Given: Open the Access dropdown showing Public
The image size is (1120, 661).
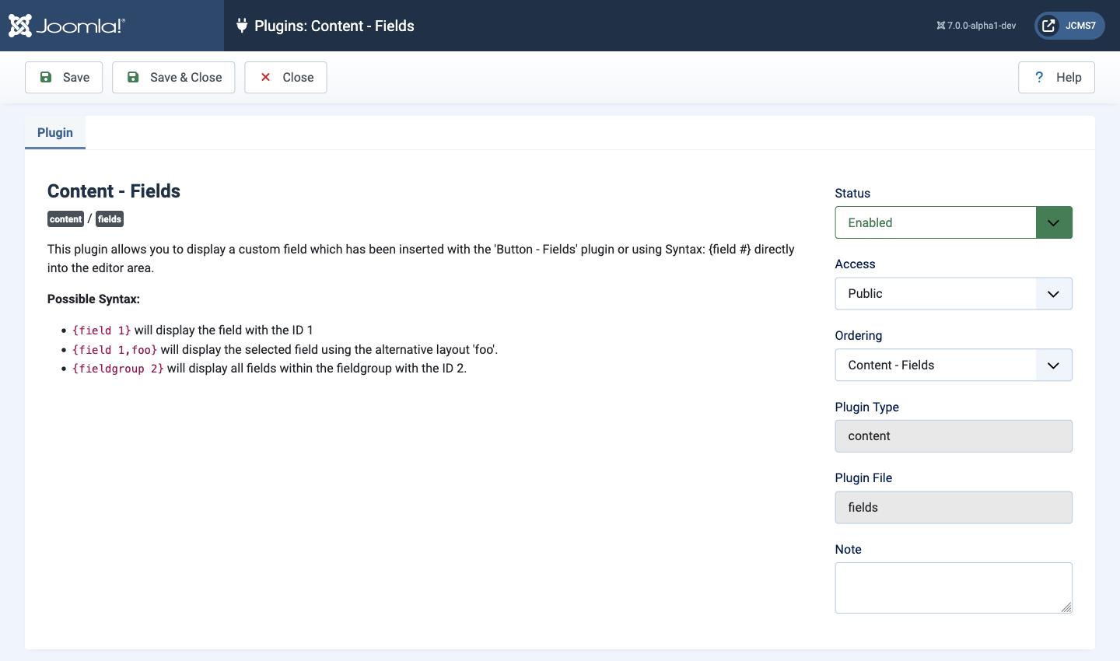Looking at the screenshot, I should (954, 294).
